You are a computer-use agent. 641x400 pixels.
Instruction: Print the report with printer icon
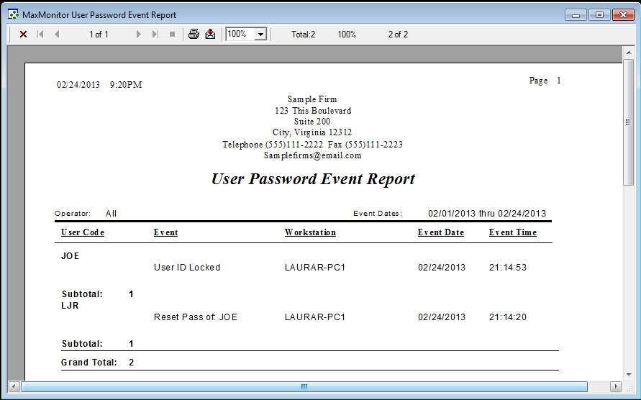(x=194, y=34)
